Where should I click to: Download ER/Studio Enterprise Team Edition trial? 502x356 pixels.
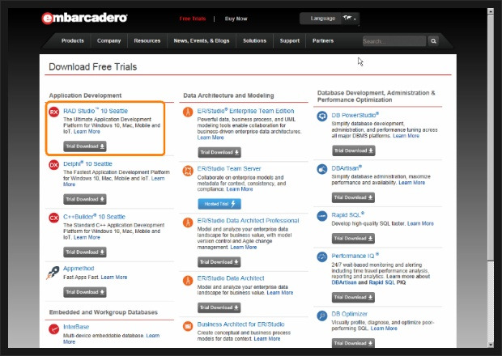pos(219,152)
